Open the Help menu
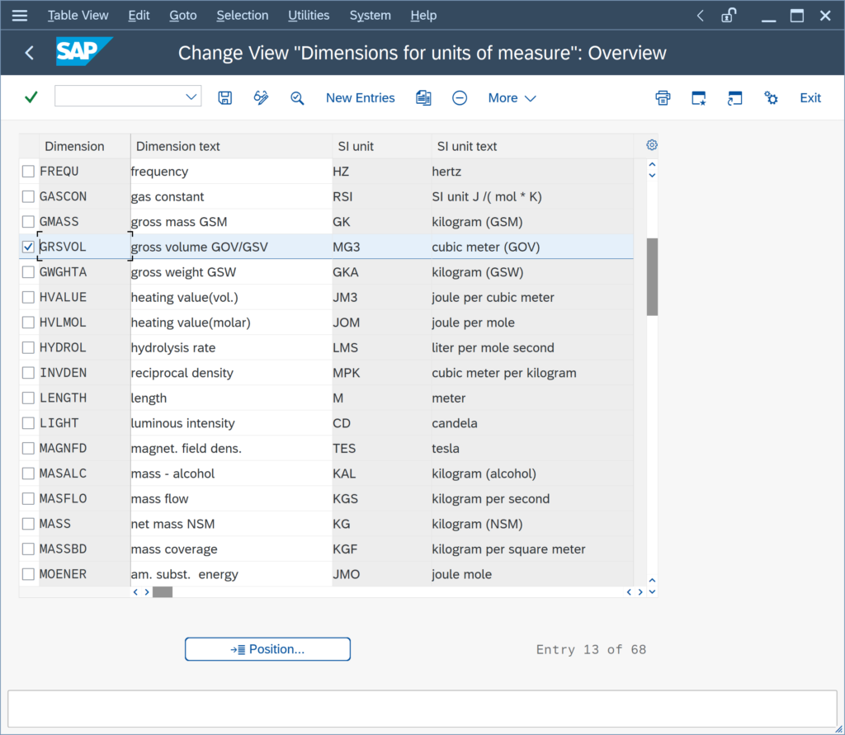 point(423,15)
